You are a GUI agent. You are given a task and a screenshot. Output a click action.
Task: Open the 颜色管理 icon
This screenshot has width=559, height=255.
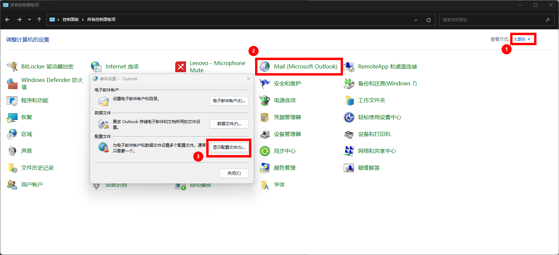click(265, 168)
